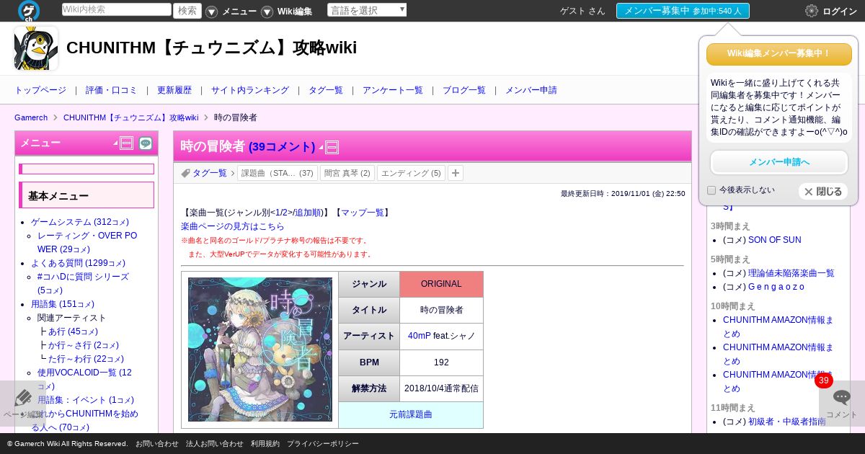Click the Gamerch breadcrumb link
The width and height of the screenshot is (865, 454).
point(31,117)
